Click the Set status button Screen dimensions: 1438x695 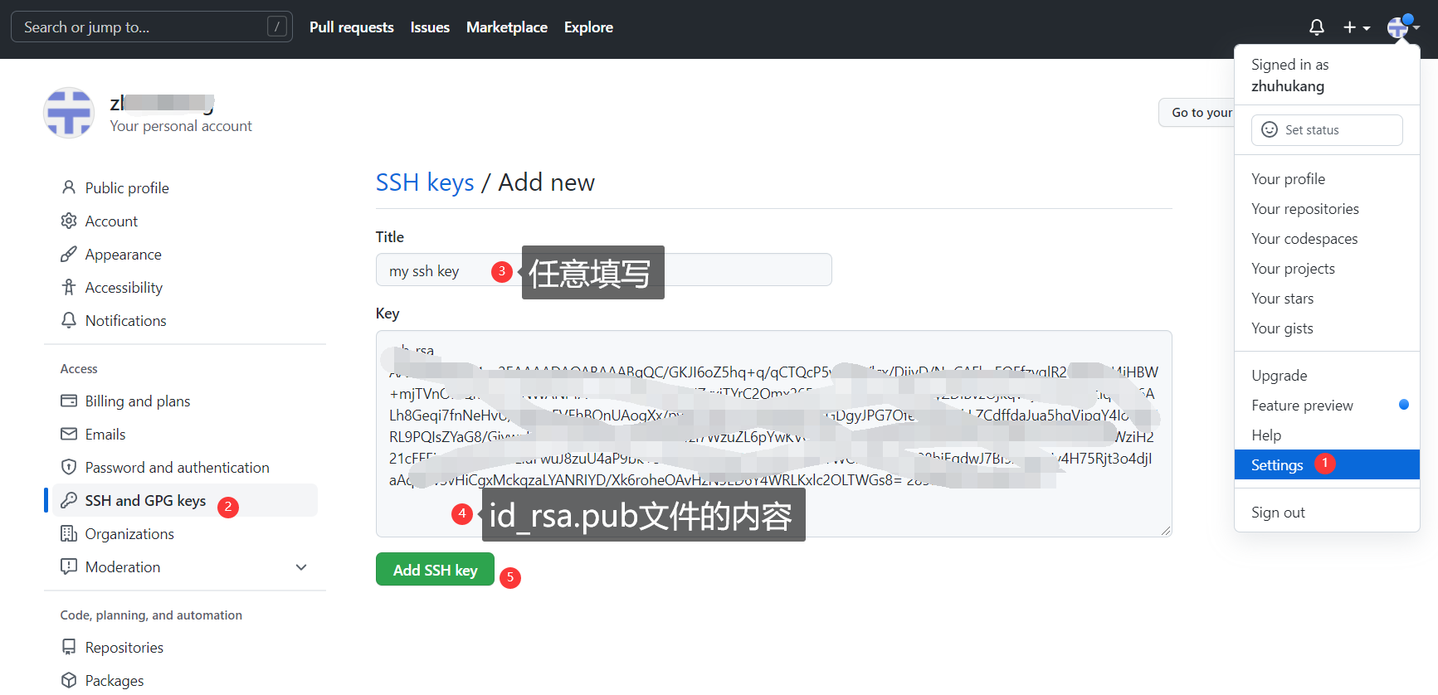1327,129
